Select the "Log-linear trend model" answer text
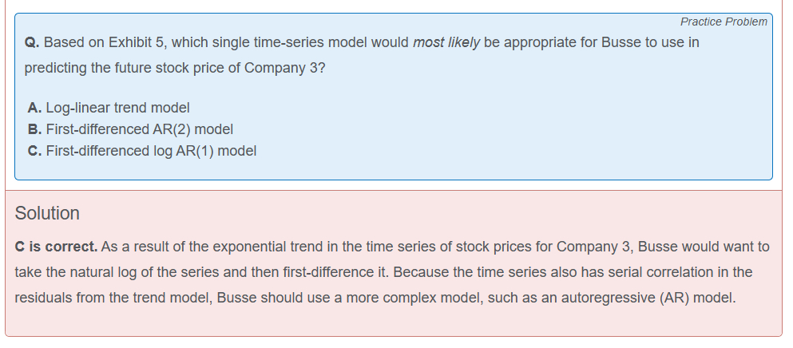The image size is (793, 348). 117,107
